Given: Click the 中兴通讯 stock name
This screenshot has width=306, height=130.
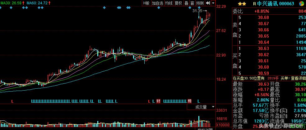Looking at the screenshot, I should point(267,4).
